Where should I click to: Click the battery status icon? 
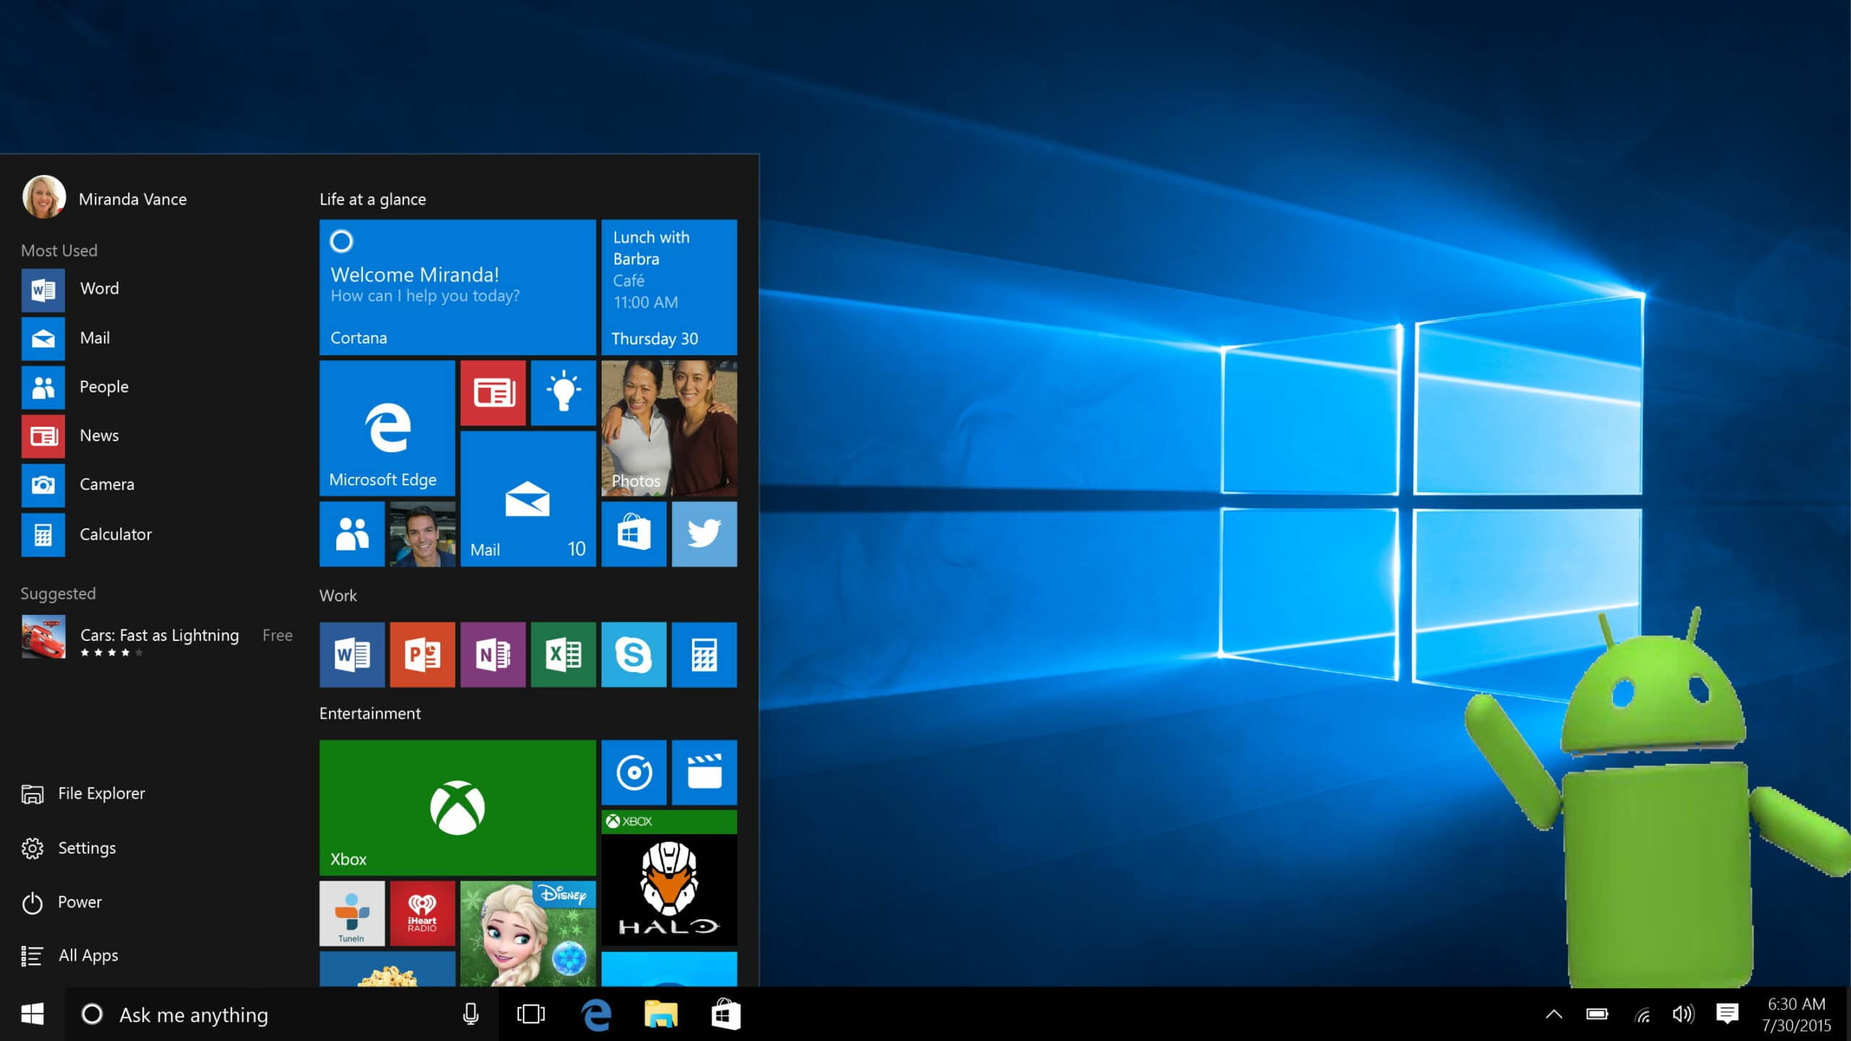coord(1597,1014)
